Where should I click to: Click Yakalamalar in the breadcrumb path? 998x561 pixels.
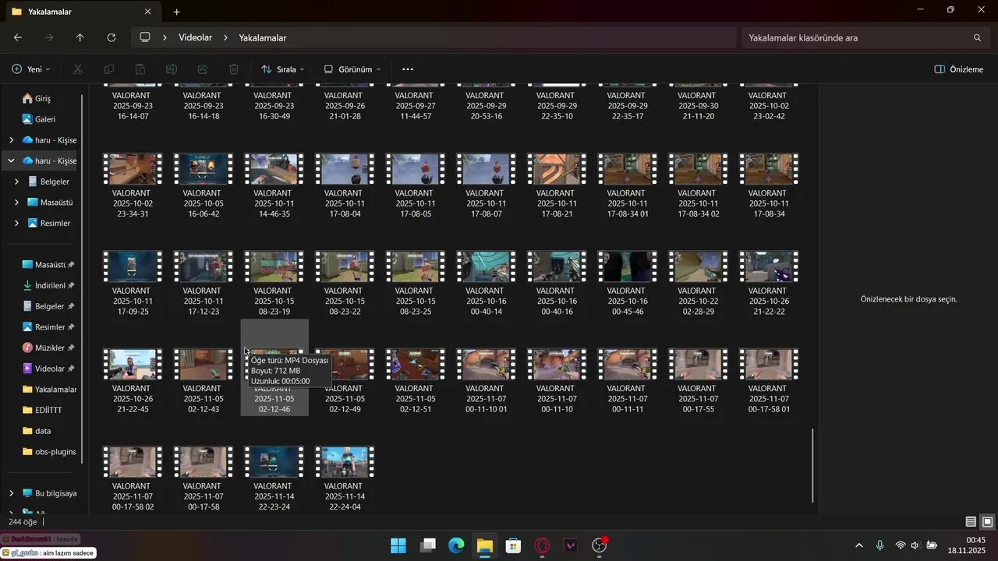point(263,37)
